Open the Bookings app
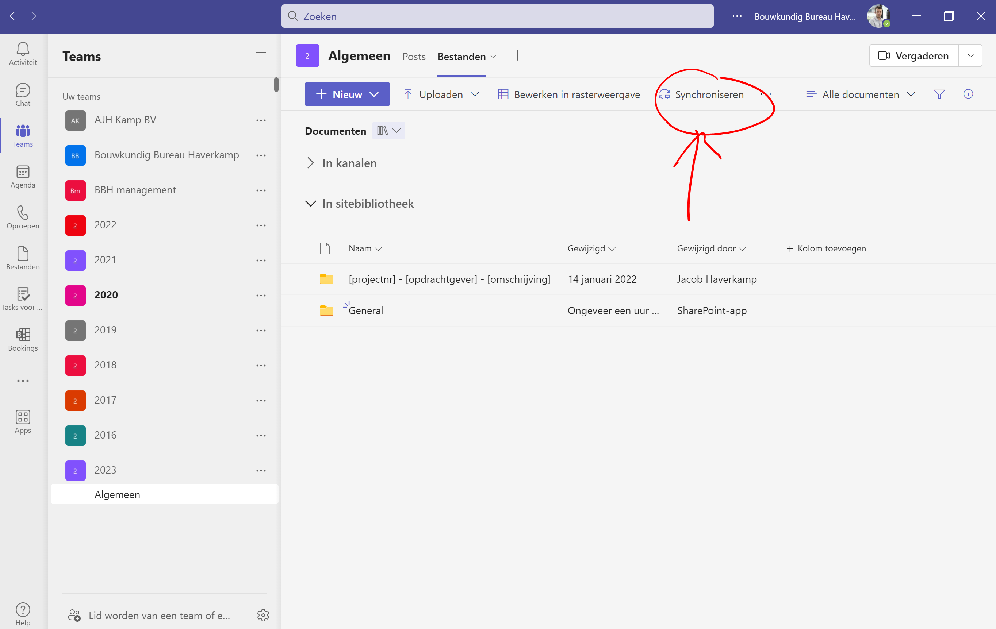 (x=23, y=340)
